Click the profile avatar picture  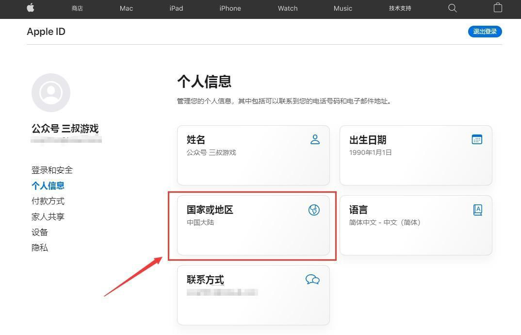(51, 92)
